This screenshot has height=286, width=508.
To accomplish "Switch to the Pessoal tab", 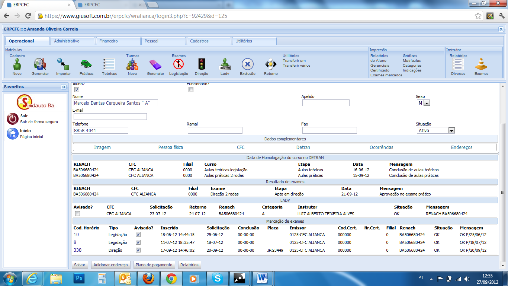I will (163, 41).
